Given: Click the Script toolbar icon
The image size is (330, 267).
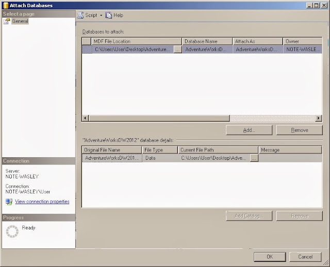Looking at the screenshot, I should pyautogui.click(x=80, y=15).
